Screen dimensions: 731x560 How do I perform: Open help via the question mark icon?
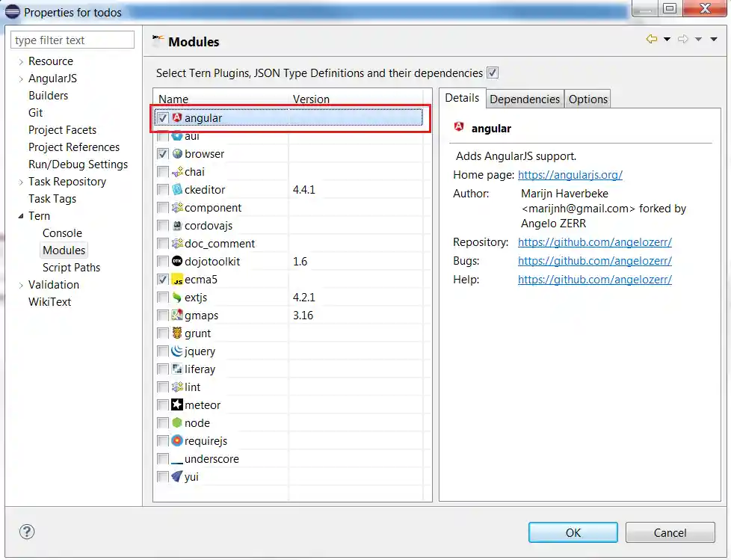[27, 532]
